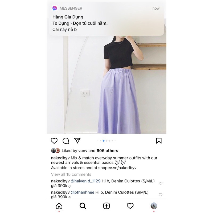The height and width of the screenshot is (213, 213).
Task: Open the @haiyen.d_1129 mention link
Action: [85, 181]
